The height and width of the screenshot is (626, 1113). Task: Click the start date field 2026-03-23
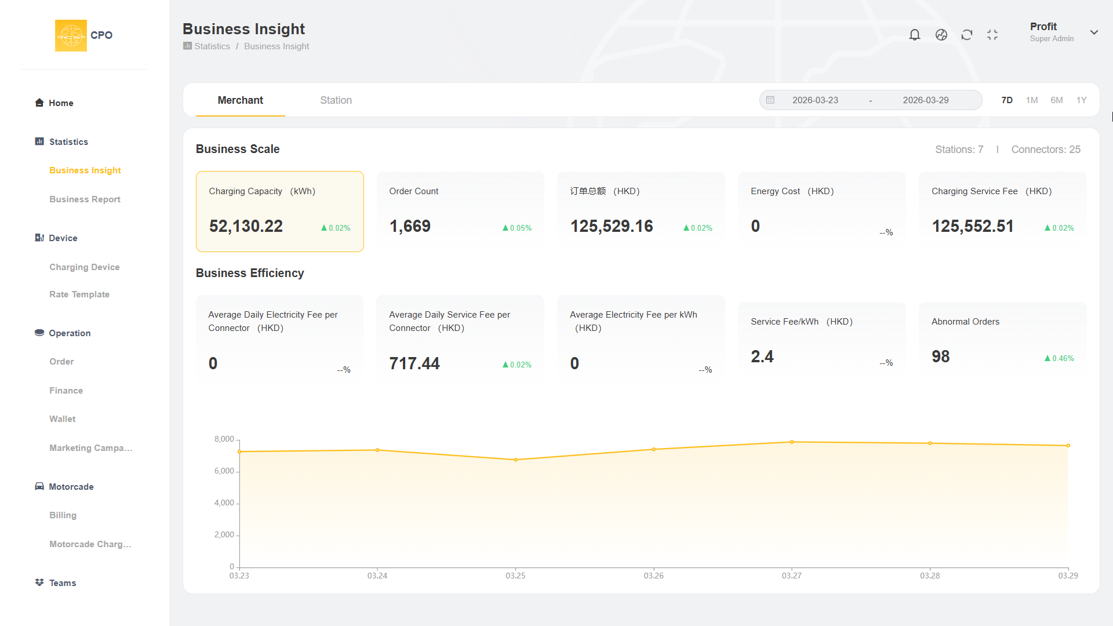click(814, 100)
